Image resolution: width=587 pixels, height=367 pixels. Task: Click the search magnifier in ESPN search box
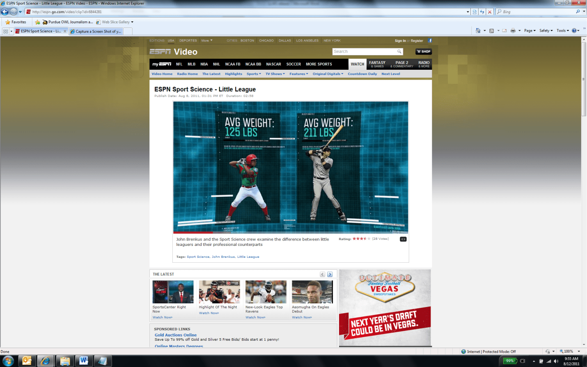[x=399, y=51]
